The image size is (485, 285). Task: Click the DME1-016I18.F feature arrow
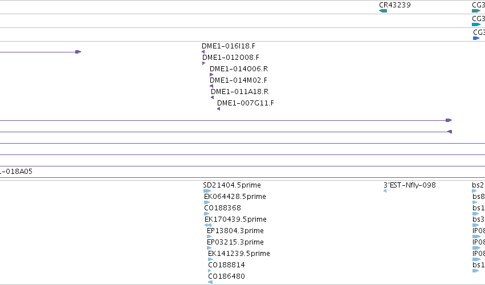tap(203, 52)
